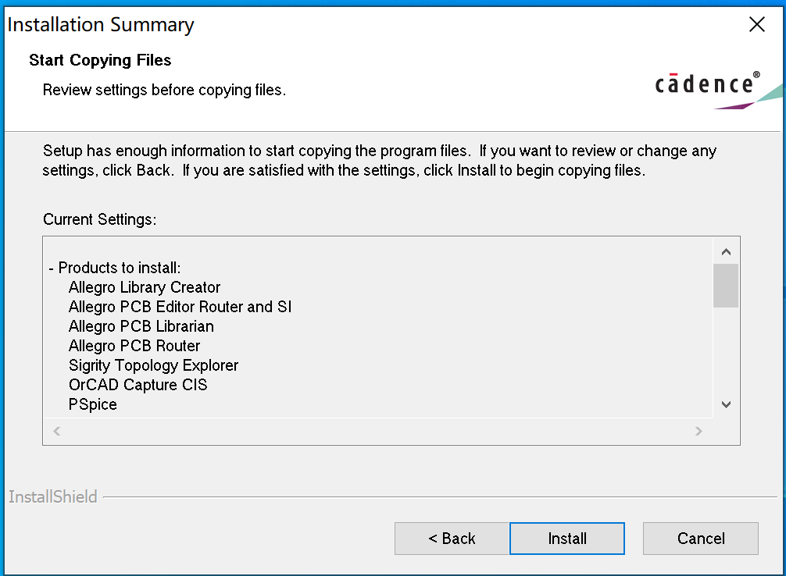Viewport: 786px width, 576px height.
Task: Go back with the Back button
Action: [452, 539]
